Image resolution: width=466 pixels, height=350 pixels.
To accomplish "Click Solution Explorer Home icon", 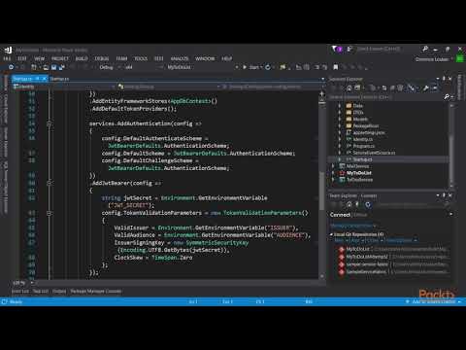I will pos(349,87).
